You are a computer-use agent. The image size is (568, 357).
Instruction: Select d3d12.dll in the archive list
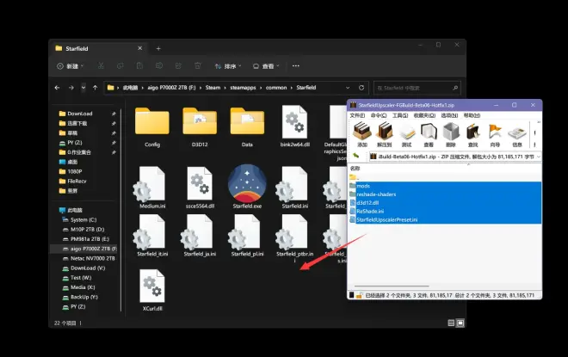(x=445, y=203)
